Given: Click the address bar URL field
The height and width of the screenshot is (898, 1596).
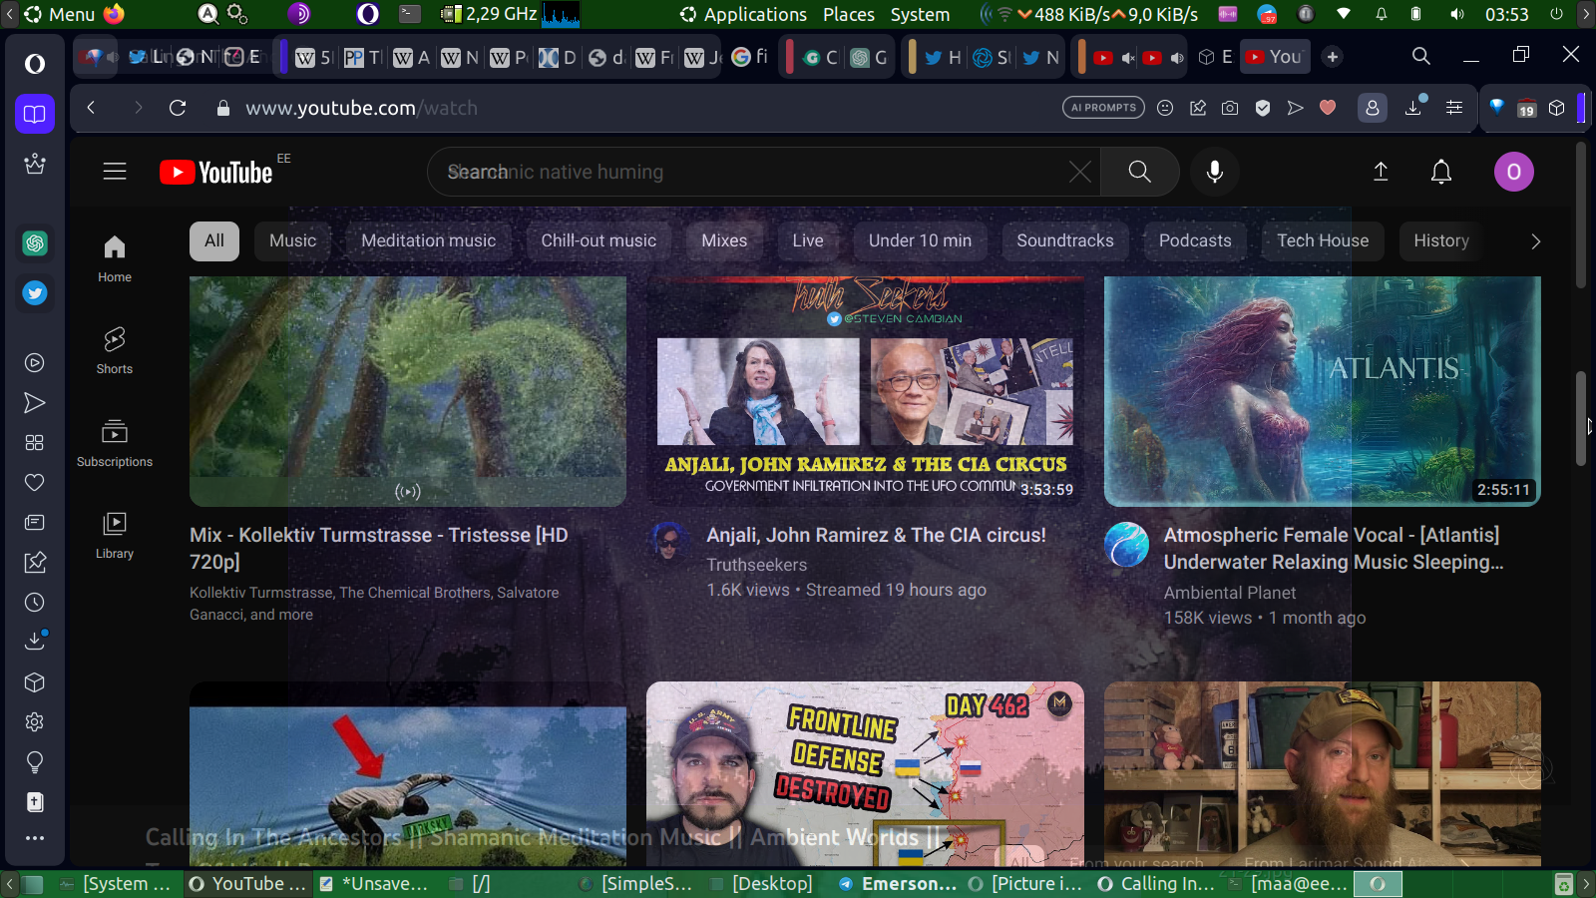Looking at the screenshot, I should coord(638,108).
